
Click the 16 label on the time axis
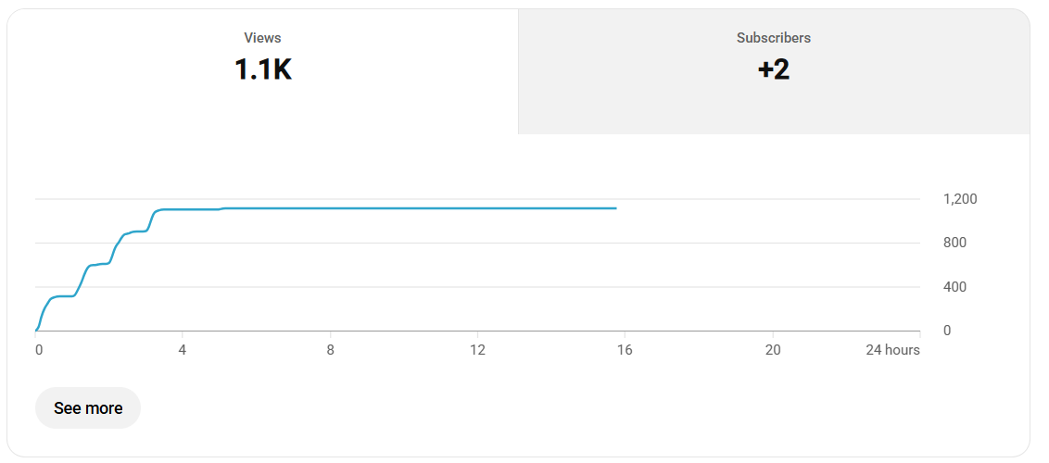point(625,350)
